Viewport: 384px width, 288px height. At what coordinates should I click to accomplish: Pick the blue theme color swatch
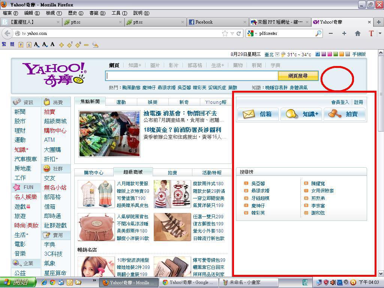click(x=318, y=54)
